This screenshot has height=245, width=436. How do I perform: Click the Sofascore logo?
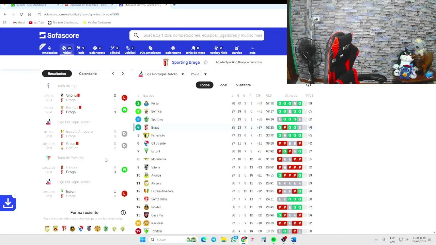coord(59,35)
